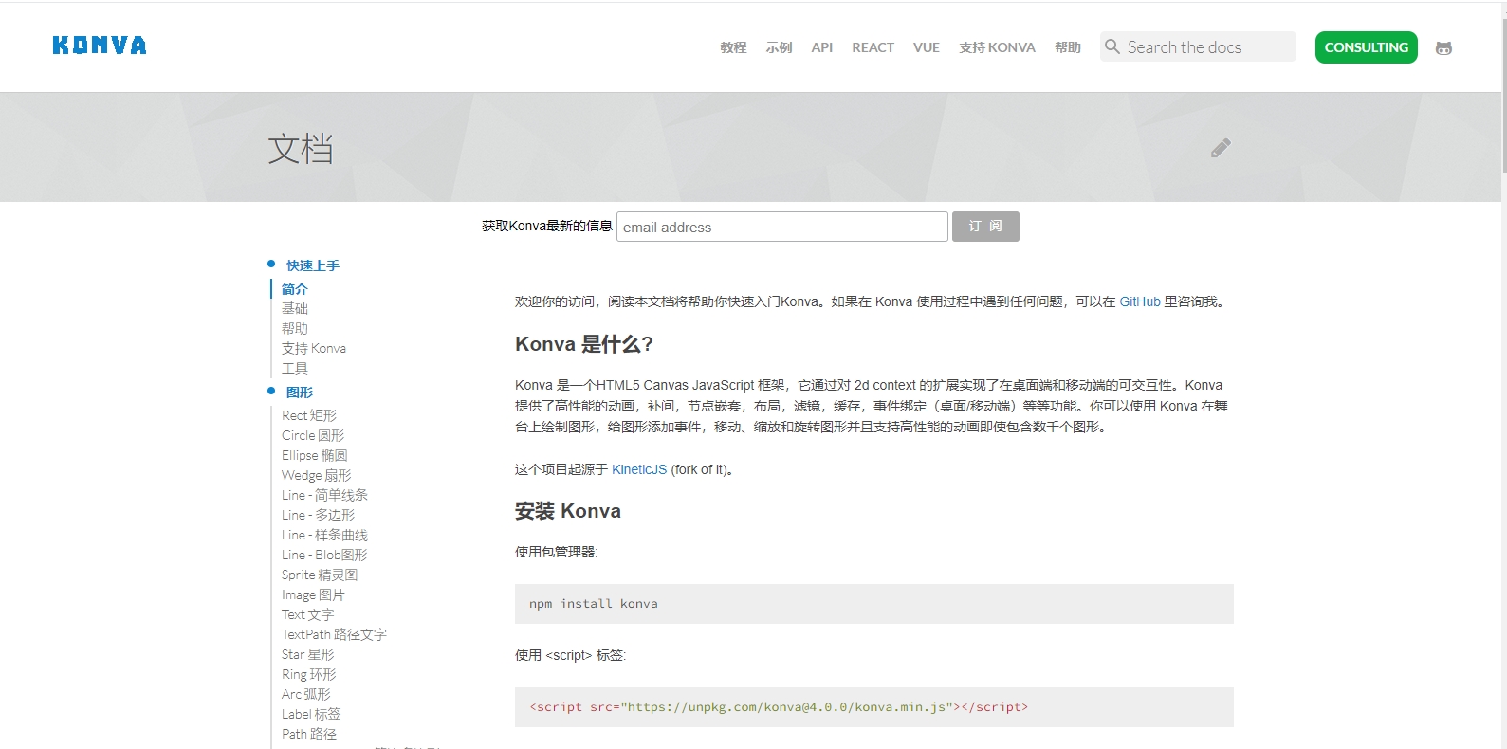The width and height of the screenshot is (1507, 749).
Task: Open Text 文字 docs
Action: (308, 614)
